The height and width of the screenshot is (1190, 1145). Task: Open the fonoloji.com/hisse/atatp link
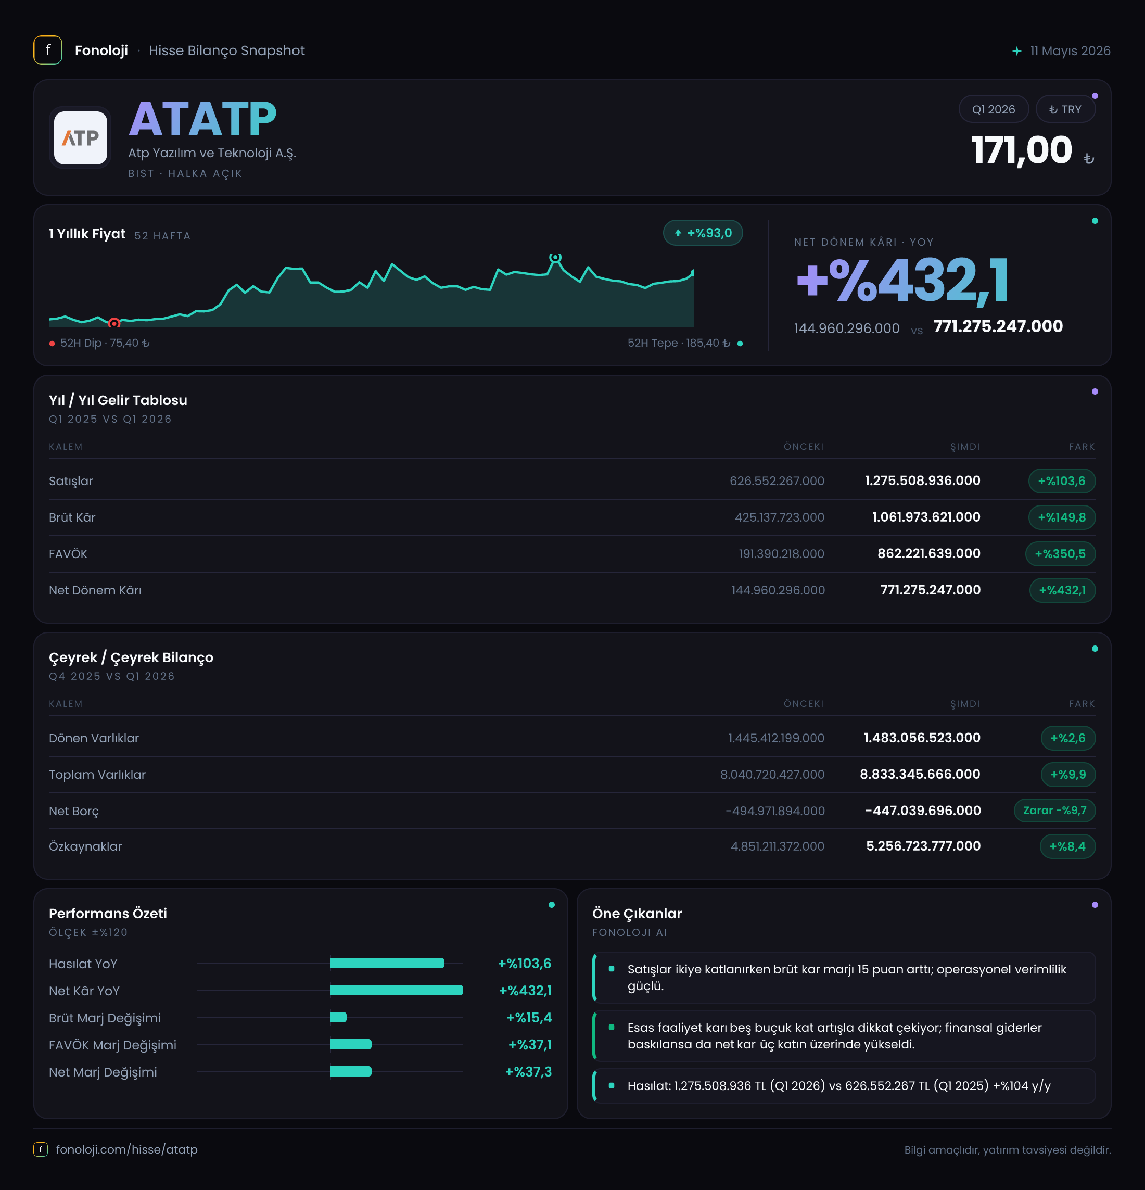pyautogui.click(x=127, y=1149)
